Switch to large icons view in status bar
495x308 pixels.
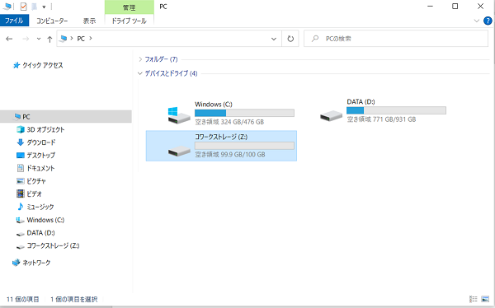tap(485, 299)
